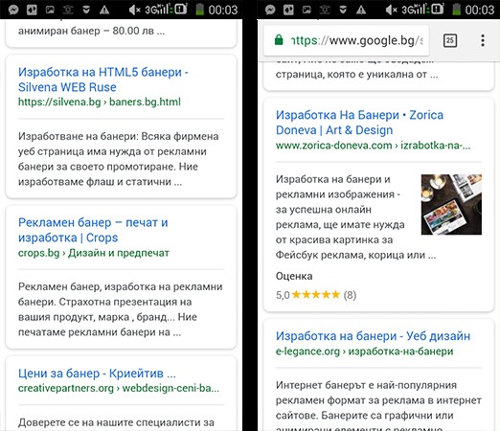
Task: Tap the warning triangle icon in left status bar
Action: [104, 10]
